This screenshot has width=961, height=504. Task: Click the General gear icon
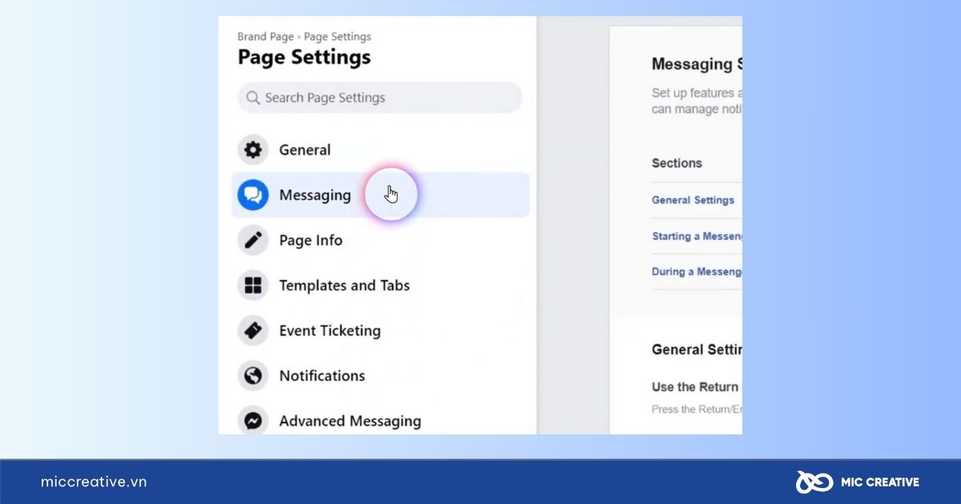[x=253, y=150]
